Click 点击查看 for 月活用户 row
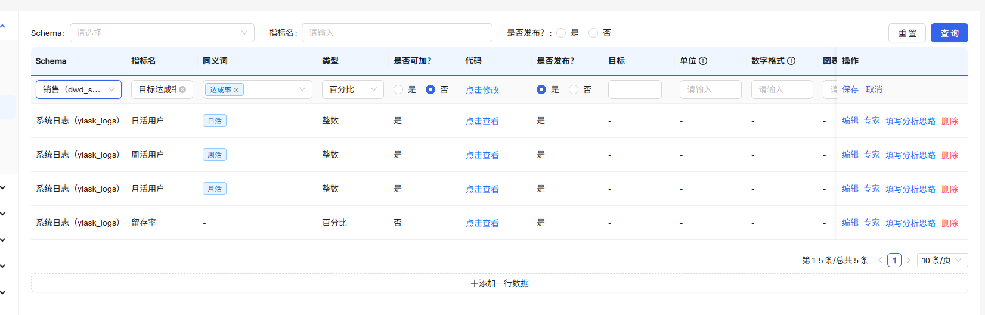The width and height of the screenshot is (985, 315). [482, 189]
